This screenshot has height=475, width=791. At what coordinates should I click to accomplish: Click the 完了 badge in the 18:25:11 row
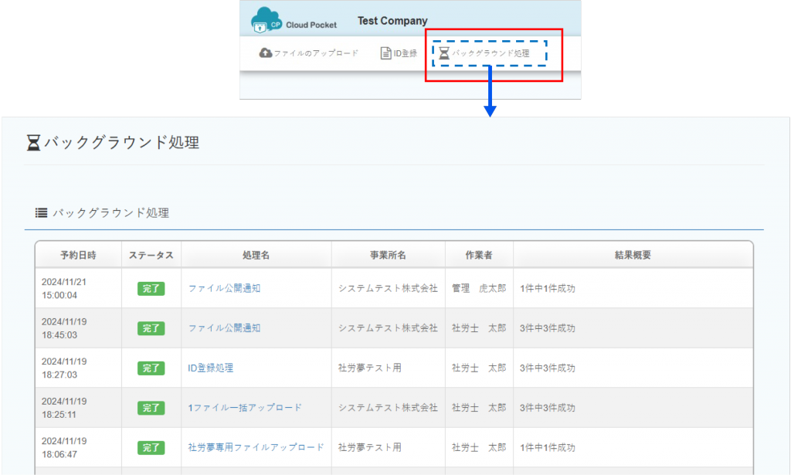(x=151, y=408)
